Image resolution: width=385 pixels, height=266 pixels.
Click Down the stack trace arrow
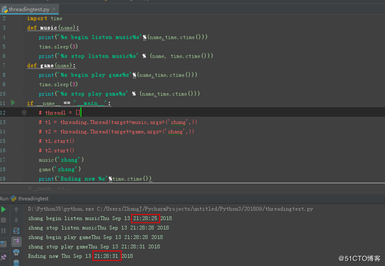(x=16, y=220)
